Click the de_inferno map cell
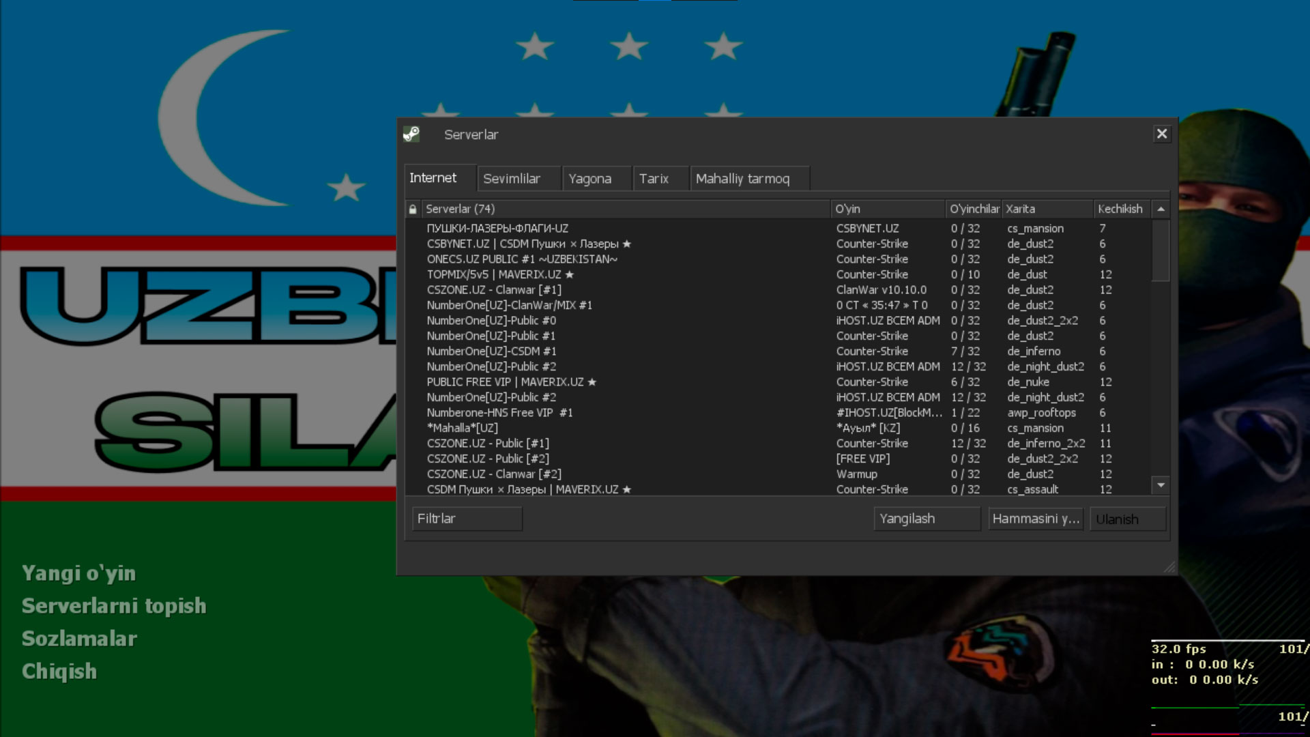1310x737 pixels. 1034,351
